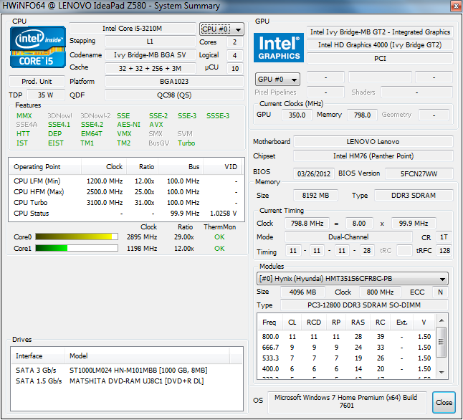Click the Intel Graphics logo badge
Screen dimensions: 463x420
[278, 49]
